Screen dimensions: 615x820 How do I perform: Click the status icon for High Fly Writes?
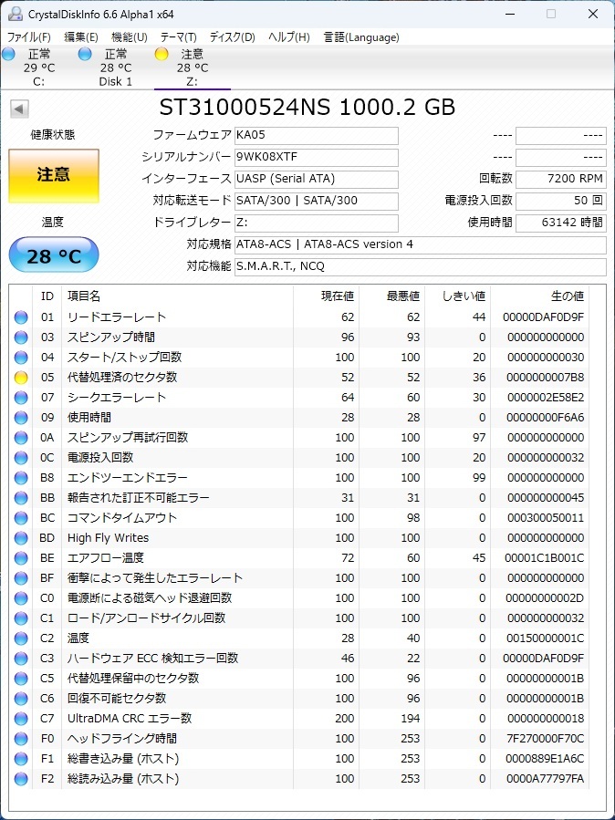(21, 538)
